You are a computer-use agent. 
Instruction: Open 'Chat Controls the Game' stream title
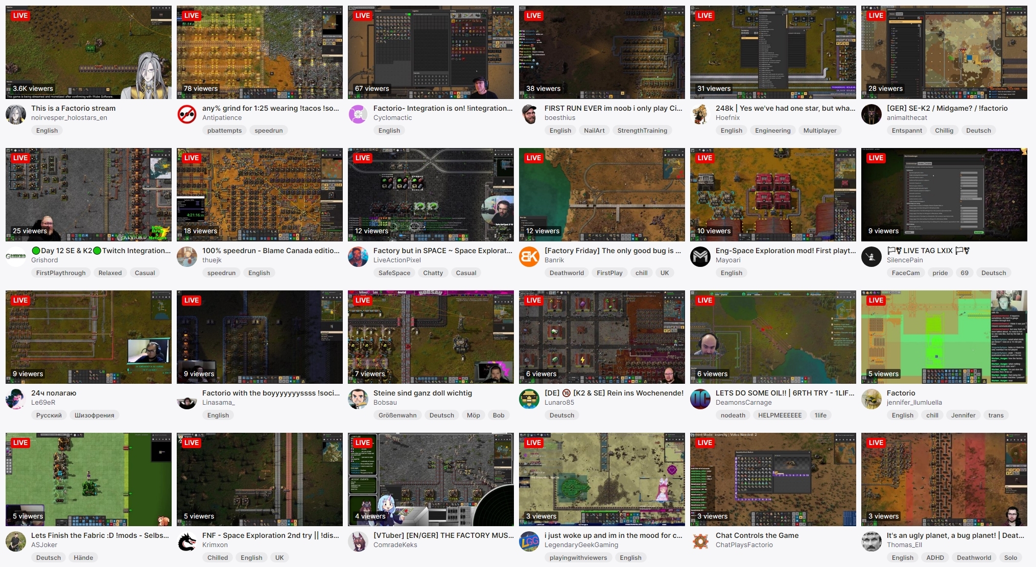tap(757, 535)
